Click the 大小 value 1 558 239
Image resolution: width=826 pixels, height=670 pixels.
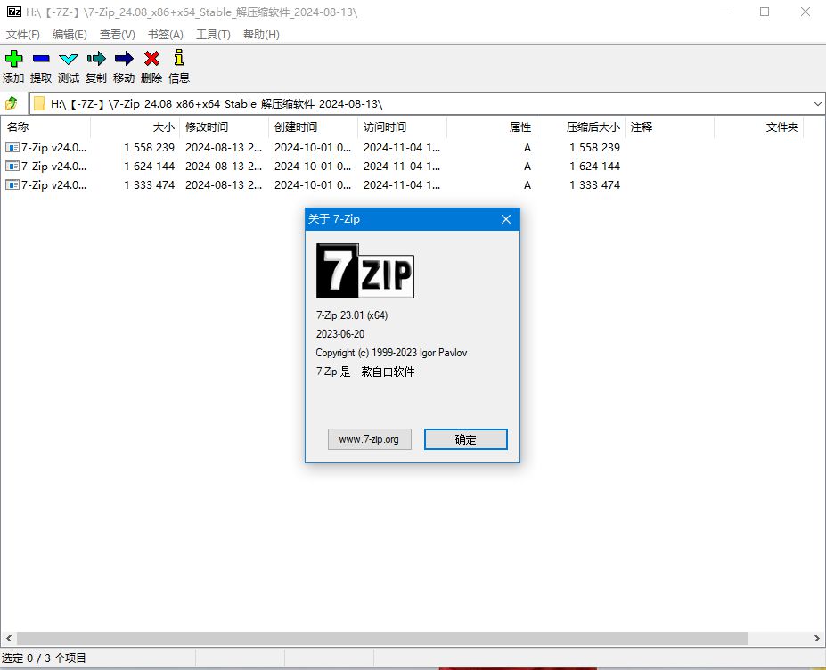(149, 148)
